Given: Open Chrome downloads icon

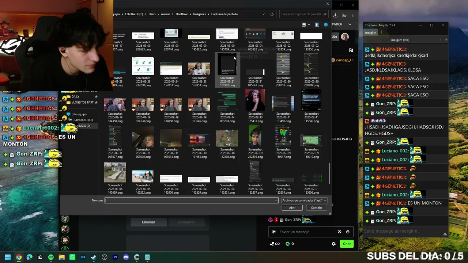Looking at the screenshot, I should pos(335,15).
